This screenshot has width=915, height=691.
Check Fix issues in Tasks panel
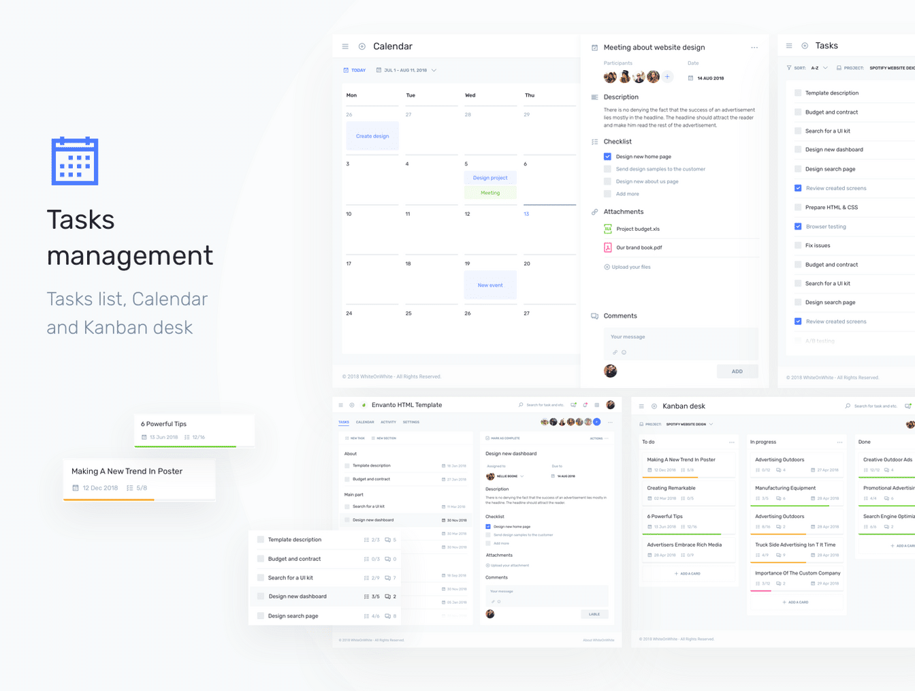798,245
